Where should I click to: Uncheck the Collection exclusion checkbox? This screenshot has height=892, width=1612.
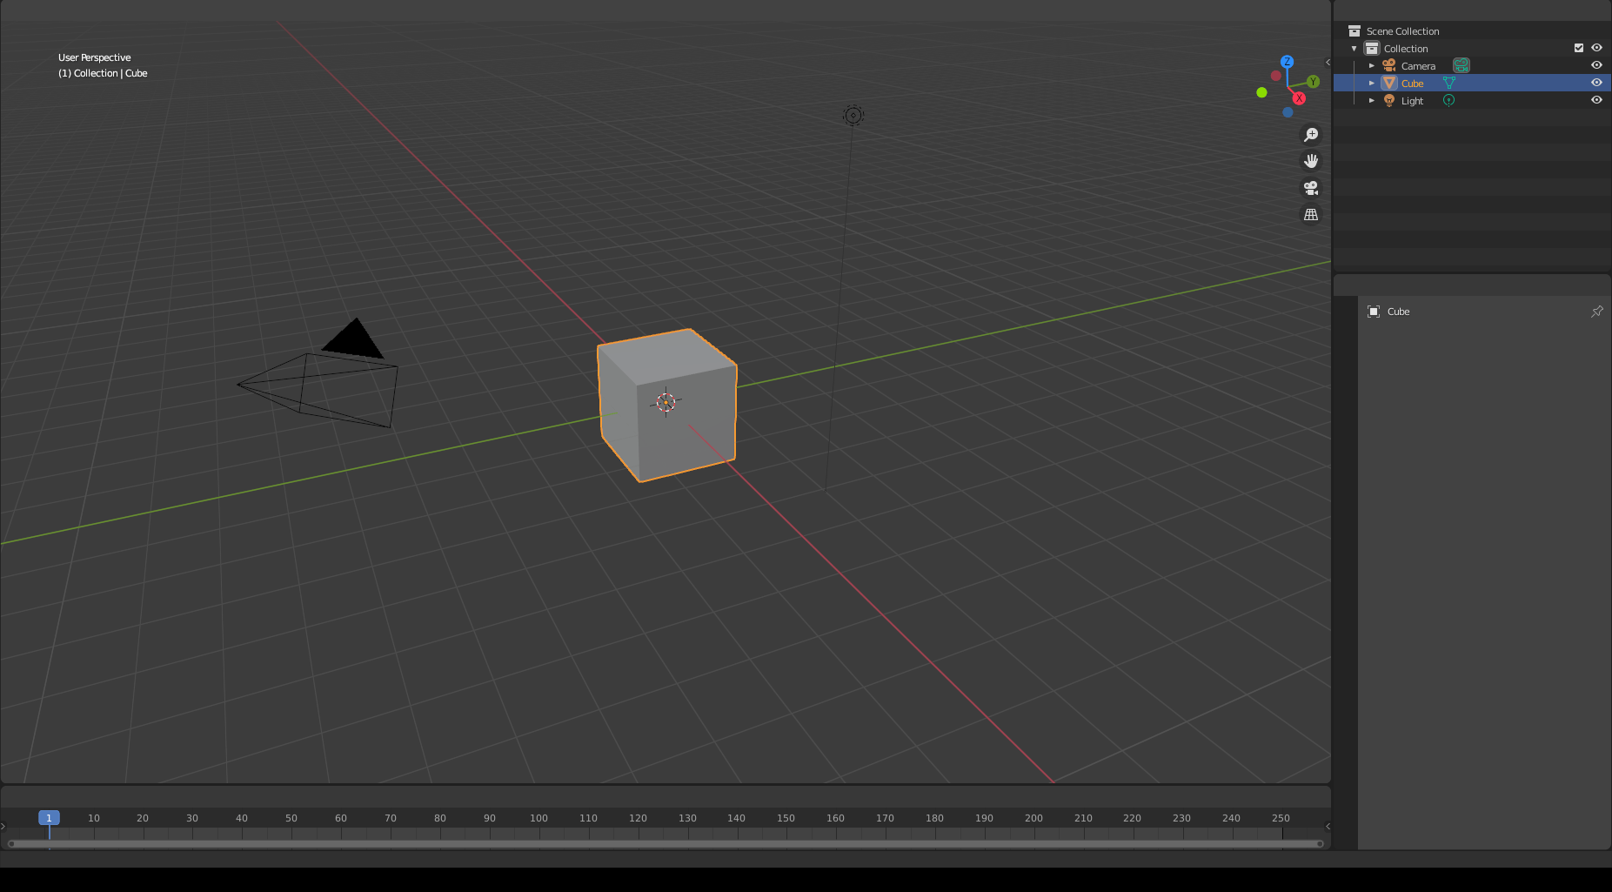(1578, 48)
